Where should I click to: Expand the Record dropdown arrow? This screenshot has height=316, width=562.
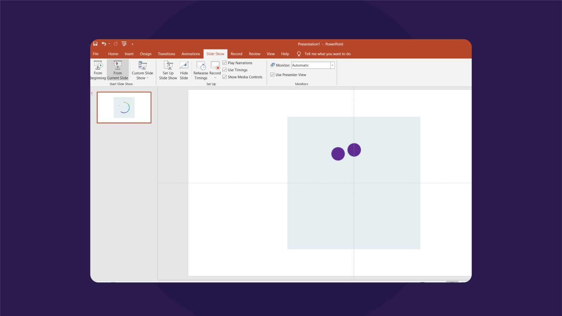(x=215, y=77)
